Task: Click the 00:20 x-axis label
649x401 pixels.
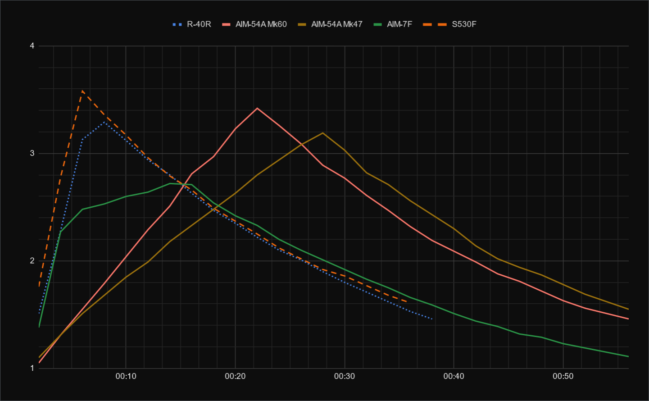Action: coord(235,376)
